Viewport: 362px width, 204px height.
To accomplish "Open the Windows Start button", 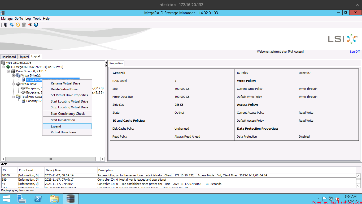I will [7, 199].
